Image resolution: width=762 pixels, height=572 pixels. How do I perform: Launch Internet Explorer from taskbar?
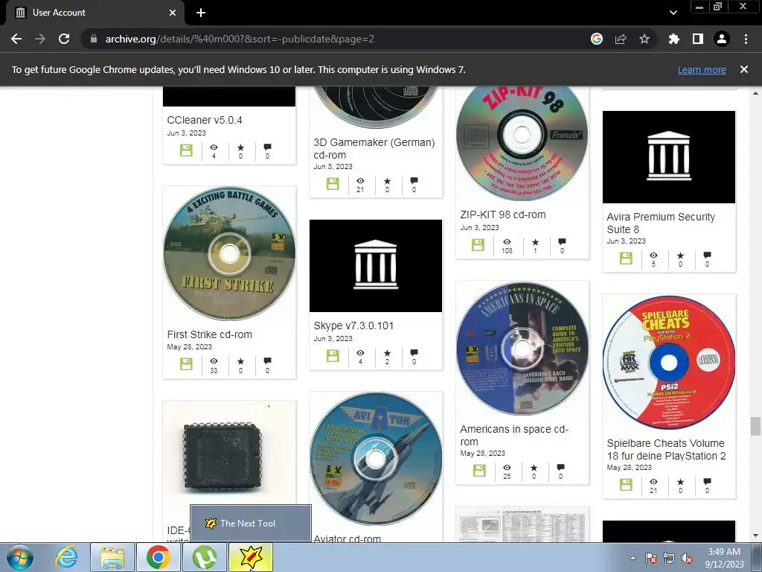point(66,557)
